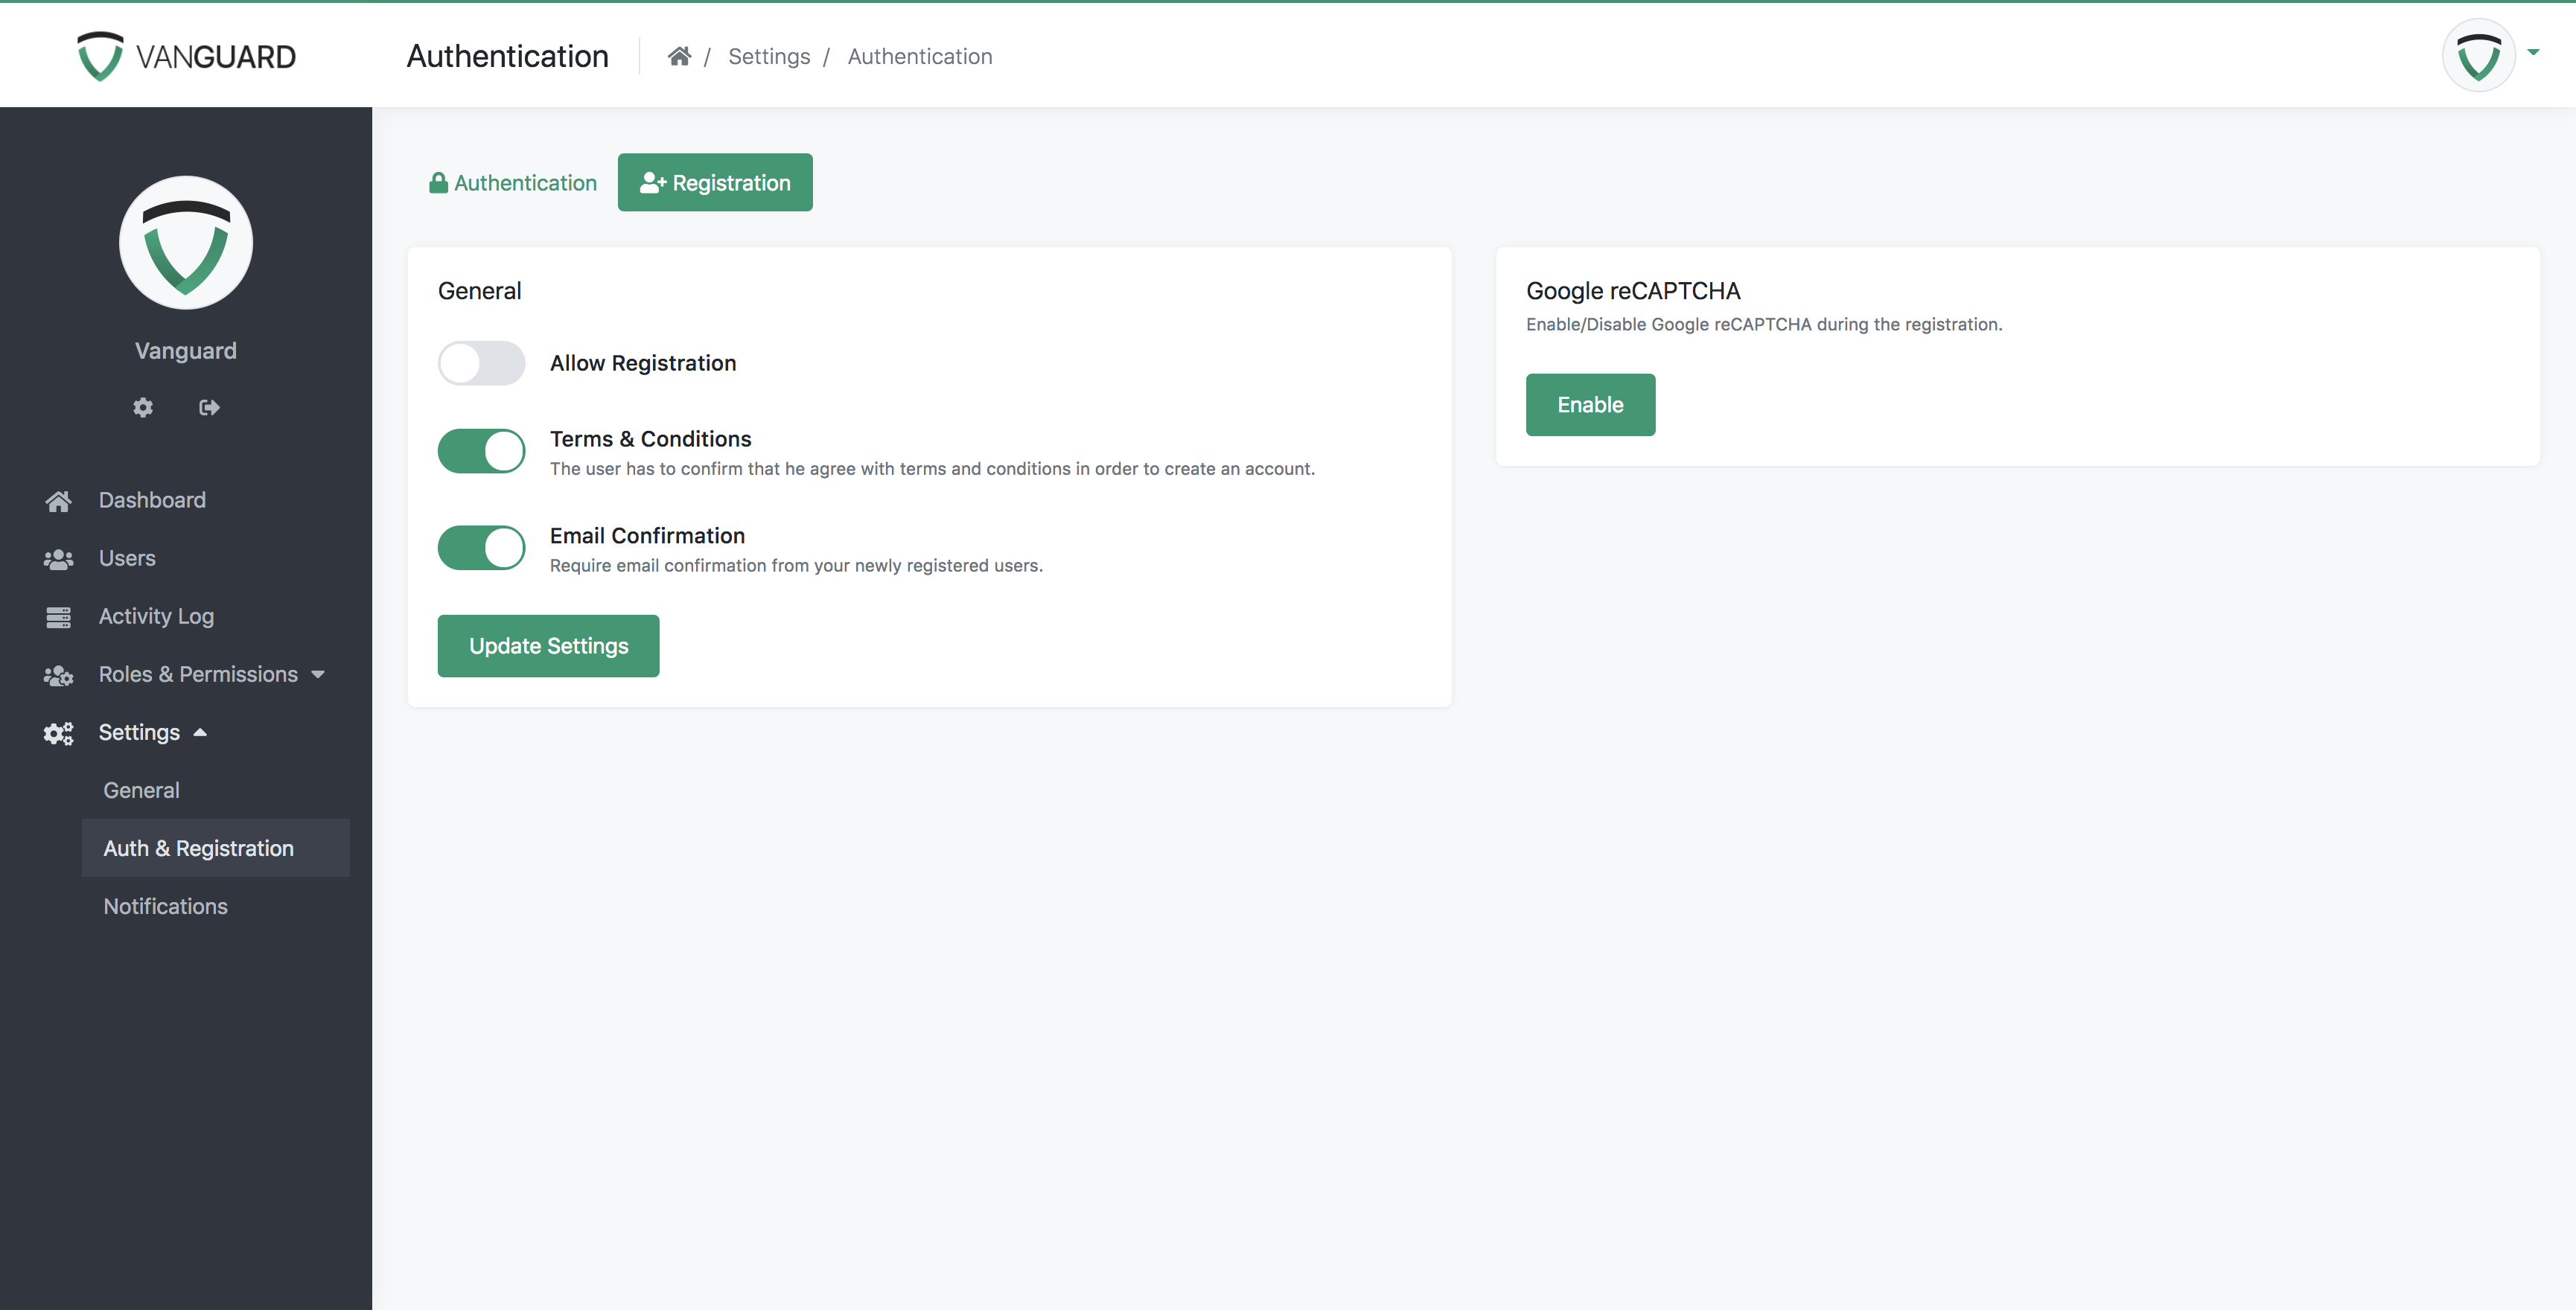The image size is (2576, 1310).
Task: Switch to the Authentication tab
Action: [513, 183]
